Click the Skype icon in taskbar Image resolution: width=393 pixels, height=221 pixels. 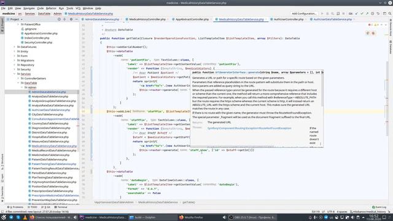(x=18, y=217)
